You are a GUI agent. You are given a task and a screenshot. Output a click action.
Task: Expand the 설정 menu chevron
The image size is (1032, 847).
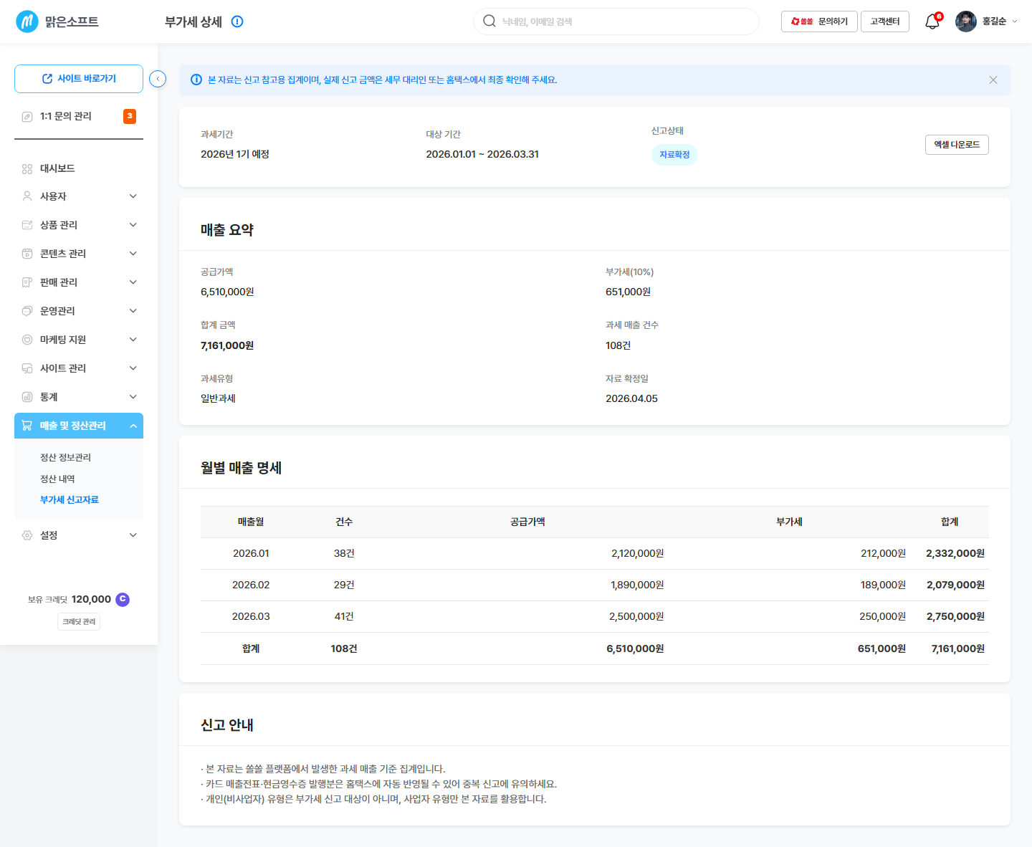click(x=133, y=535)
